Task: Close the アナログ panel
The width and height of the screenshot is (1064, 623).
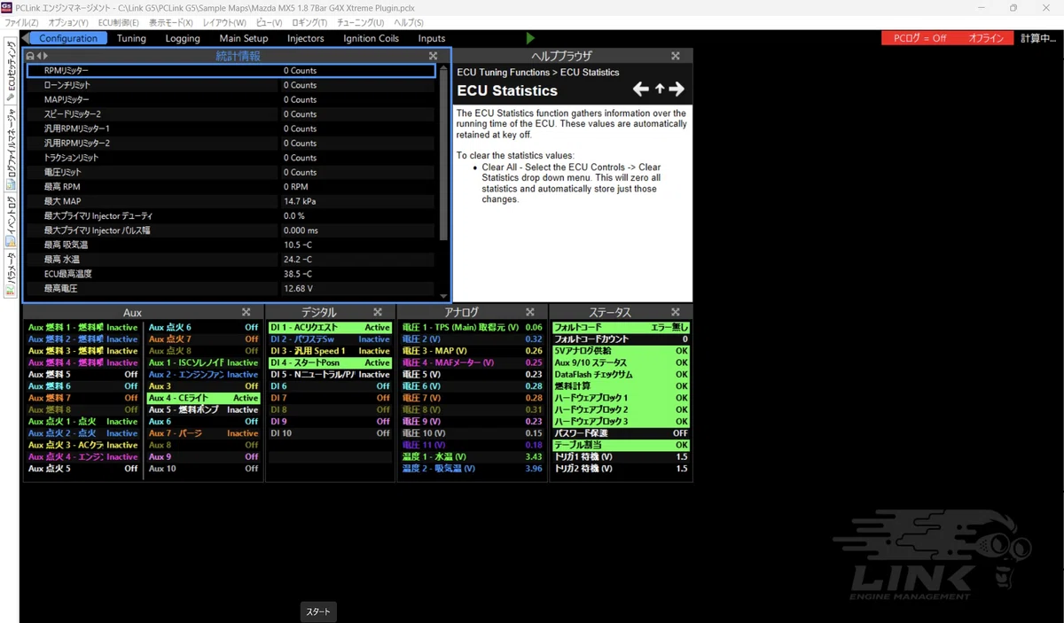Action: (x=530, y=312)
